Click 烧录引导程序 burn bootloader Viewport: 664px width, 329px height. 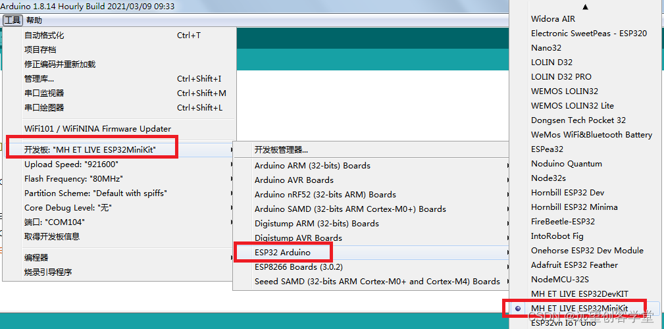point(119,272)
